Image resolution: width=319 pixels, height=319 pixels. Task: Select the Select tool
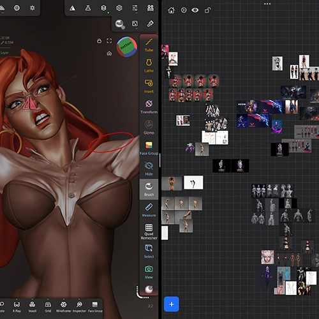pyautogui.click(x=149, y=251)
